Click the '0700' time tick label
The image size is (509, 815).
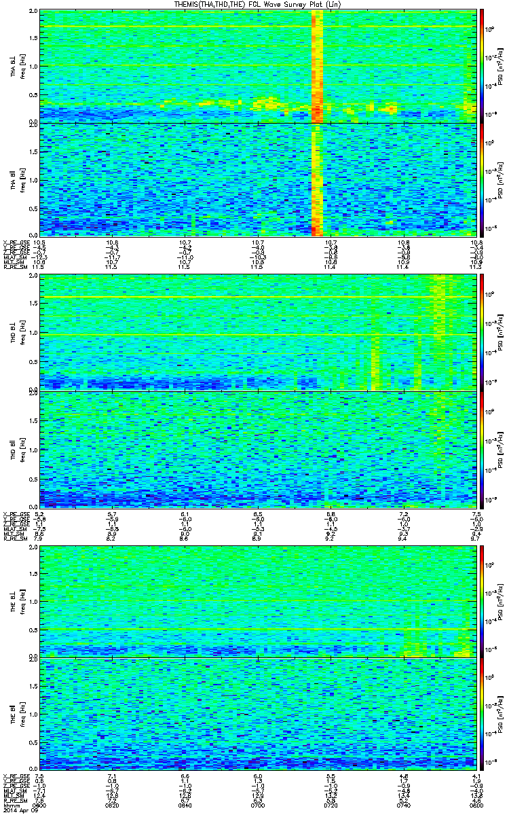click(258, 805)
